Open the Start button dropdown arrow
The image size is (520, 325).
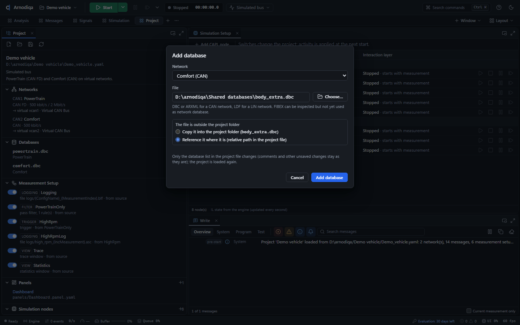123,8
